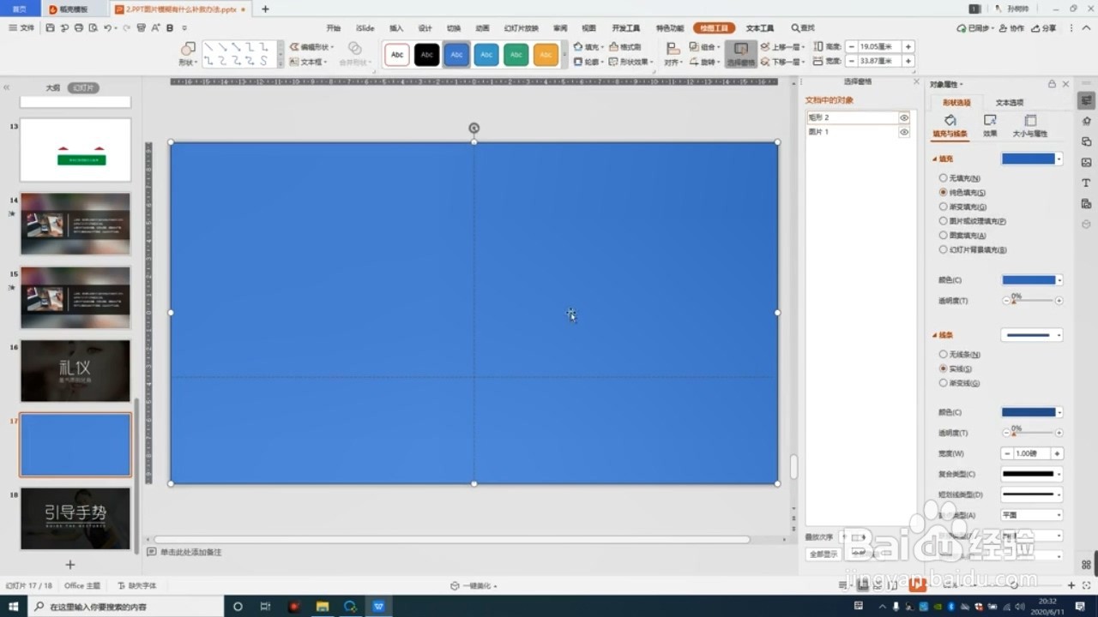Click the Text Box (文本框) icon
The width and height of the screenshot is (1098, 617).
(294, 62)
